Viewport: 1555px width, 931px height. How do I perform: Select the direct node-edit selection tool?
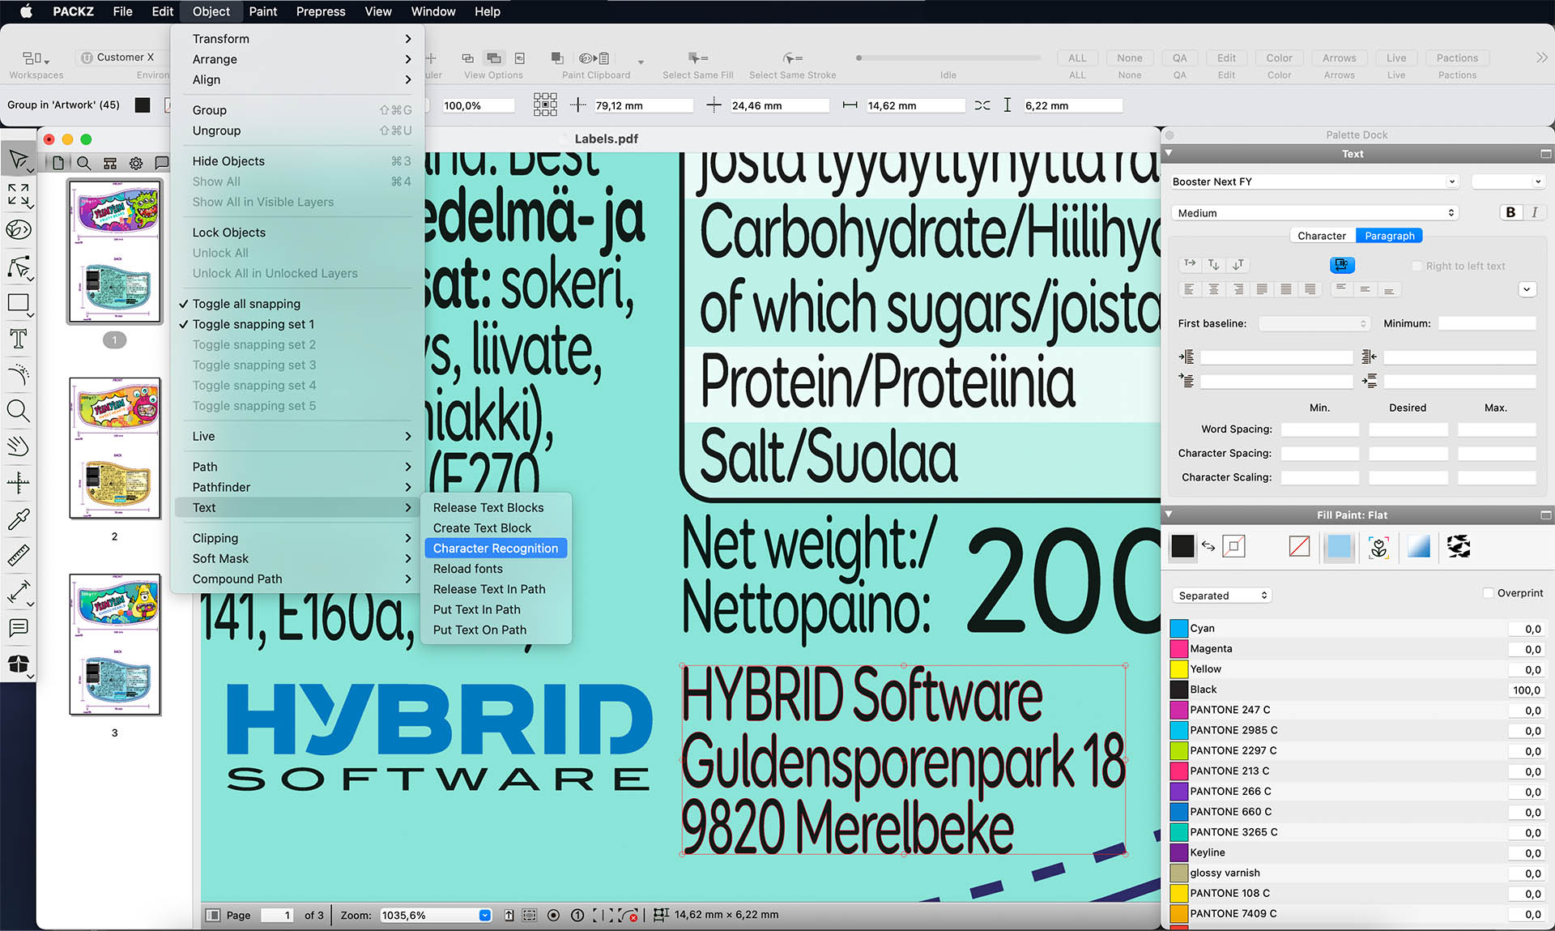point(18,267)
